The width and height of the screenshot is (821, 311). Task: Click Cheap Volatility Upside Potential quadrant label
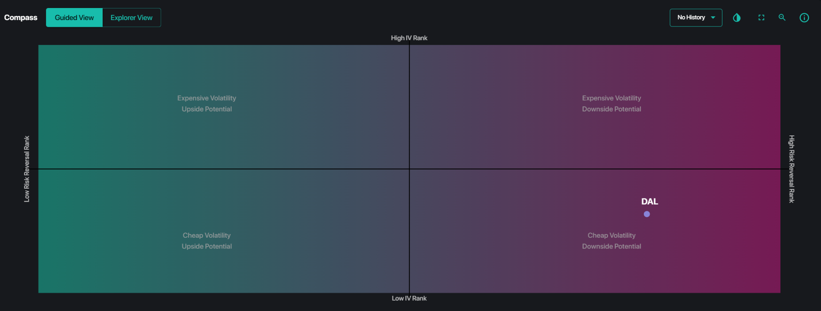point(207,241)
